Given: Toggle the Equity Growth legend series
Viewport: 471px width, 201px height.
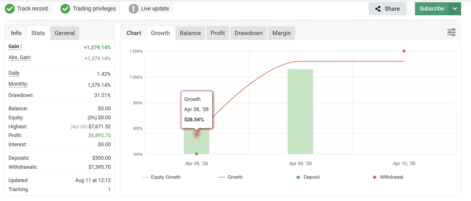Looking at the screenshot, I should click(161, 177).
